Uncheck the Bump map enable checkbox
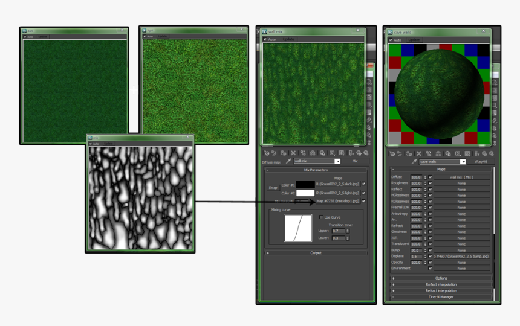 click(431, 250)
